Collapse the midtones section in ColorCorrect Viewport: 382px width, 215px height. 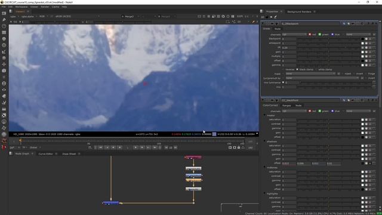pyautogui.click(x=264, y=167)
